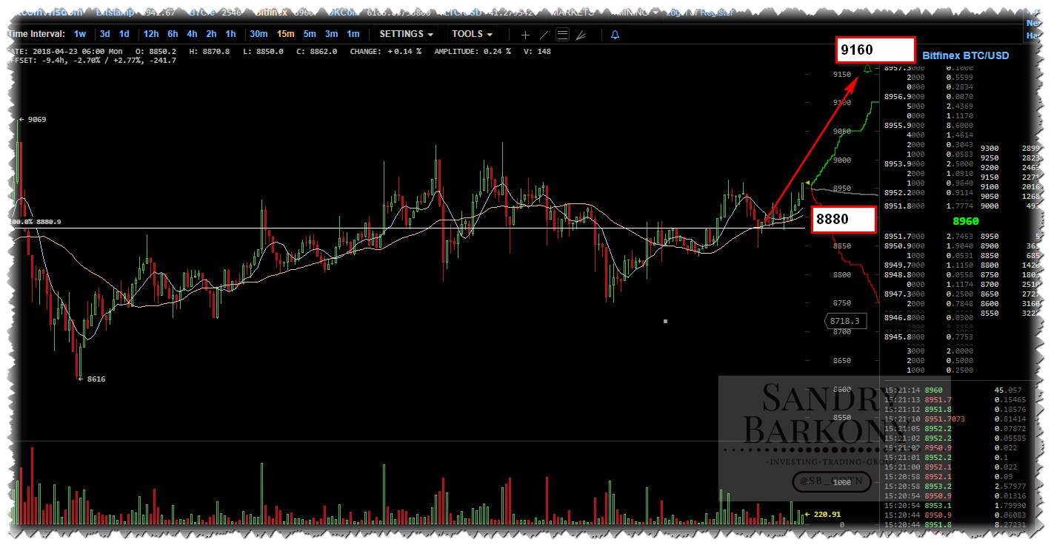Switch time interval to 1d
This screenshot has width=1051, height=545.
124,34
